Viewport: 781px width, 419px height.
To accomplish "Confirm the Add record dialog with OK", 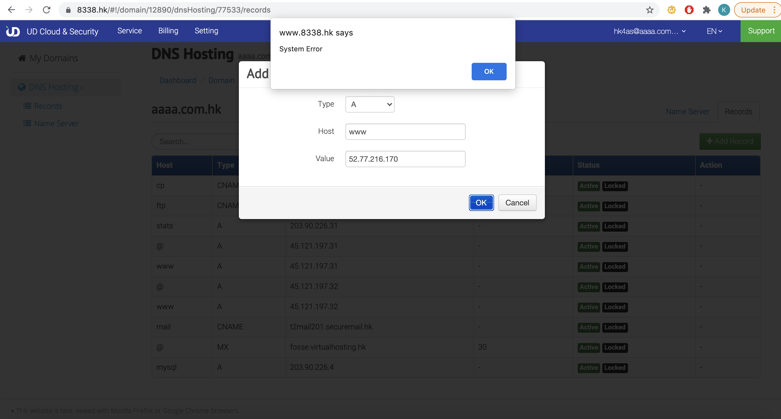I will click(x=481, y=203).
